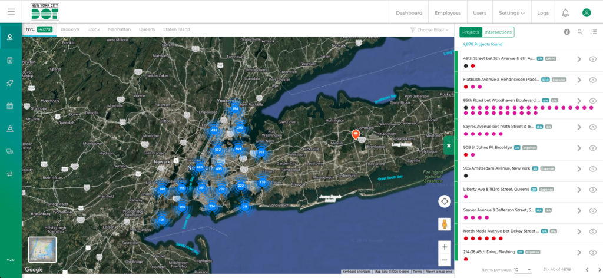Screen dimensions: 603x278
Task: Expand Flatbush Avenue project details chevron
Action: pyautogui.click(x=579, y=80)
